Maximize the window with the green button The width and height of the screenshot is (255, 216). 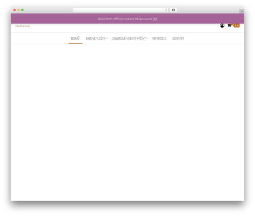pos(22,10)
